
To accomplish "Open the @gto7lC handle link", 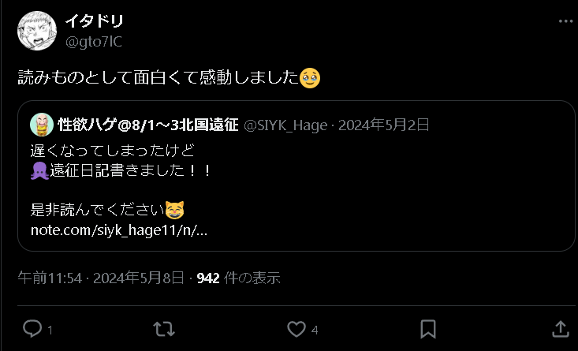I will 94,42.
